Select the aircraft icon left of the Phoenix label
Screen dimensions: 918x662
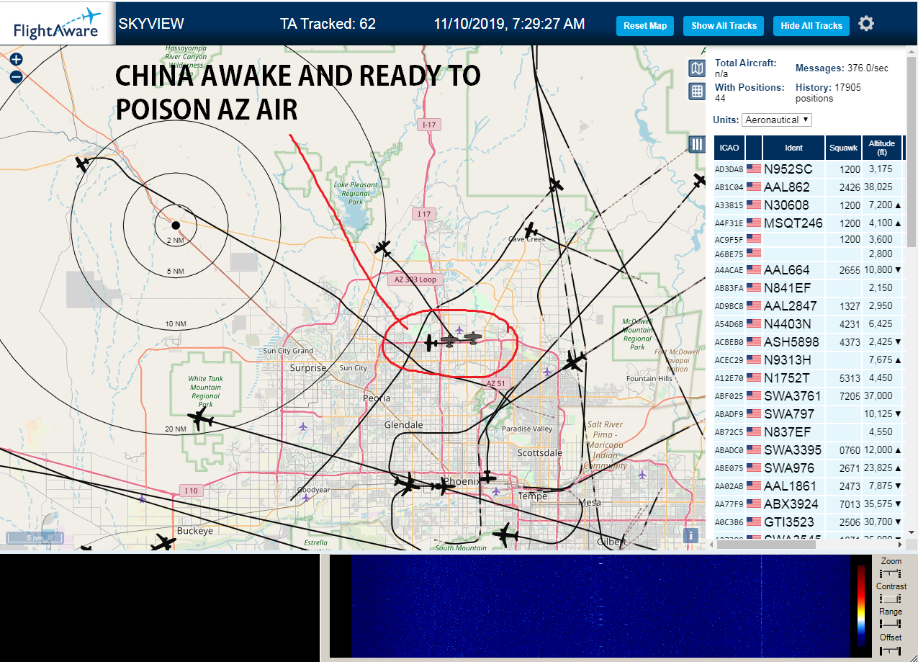407,484
